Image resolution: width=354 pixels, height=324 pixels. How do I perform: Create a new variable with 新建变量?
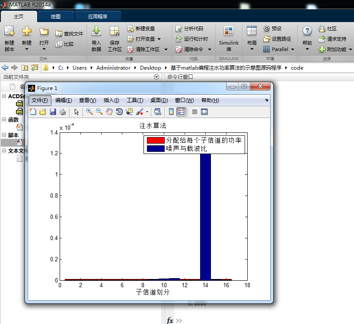point(141,29)
